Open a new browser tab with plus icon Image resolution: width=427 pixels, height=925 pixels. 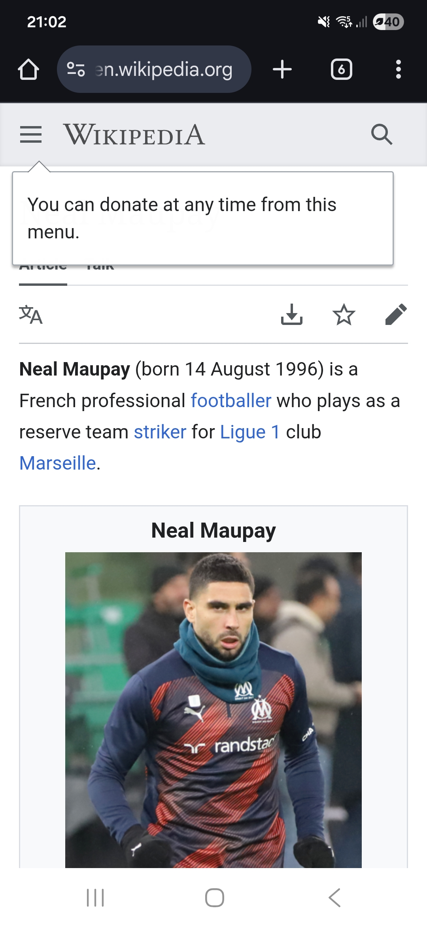tap(282, 70)
